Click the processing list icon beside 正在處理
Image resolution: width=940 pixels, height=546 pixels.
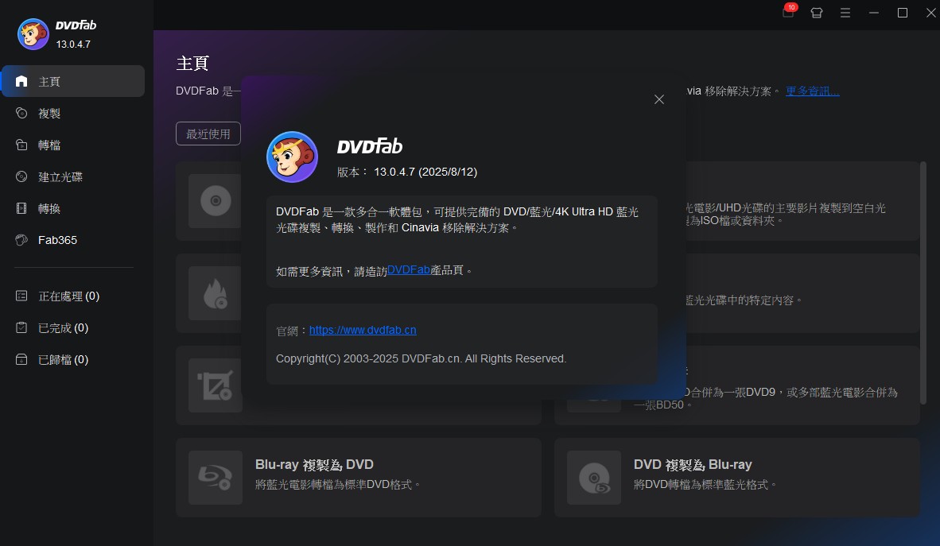click(x=21, y=296)
